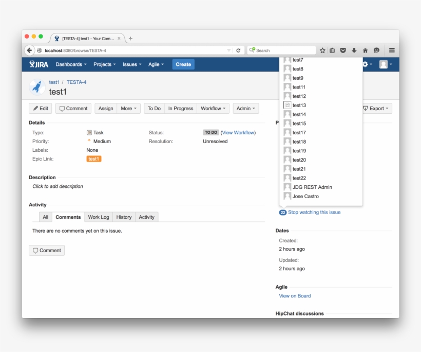Click in the browser Search field
The width and height of the screenshot is (421, 352).
(x=284, y=50)
